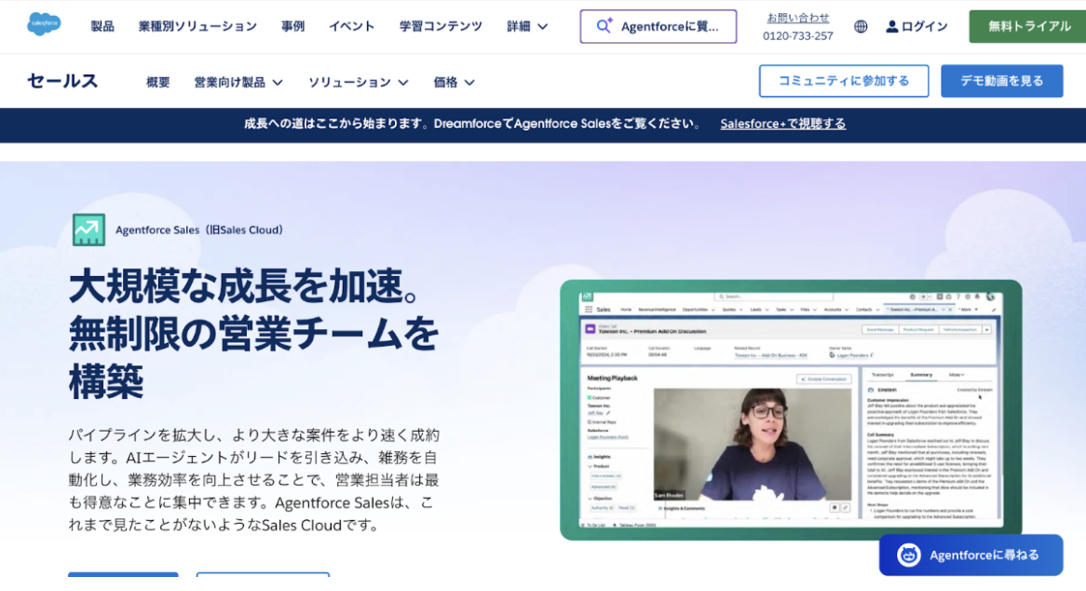
Task: Click the Salesforce cloud logo
Action: click(44, 25)
